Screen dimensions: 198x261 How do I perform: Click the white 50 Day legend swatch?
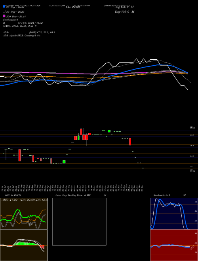4,11
